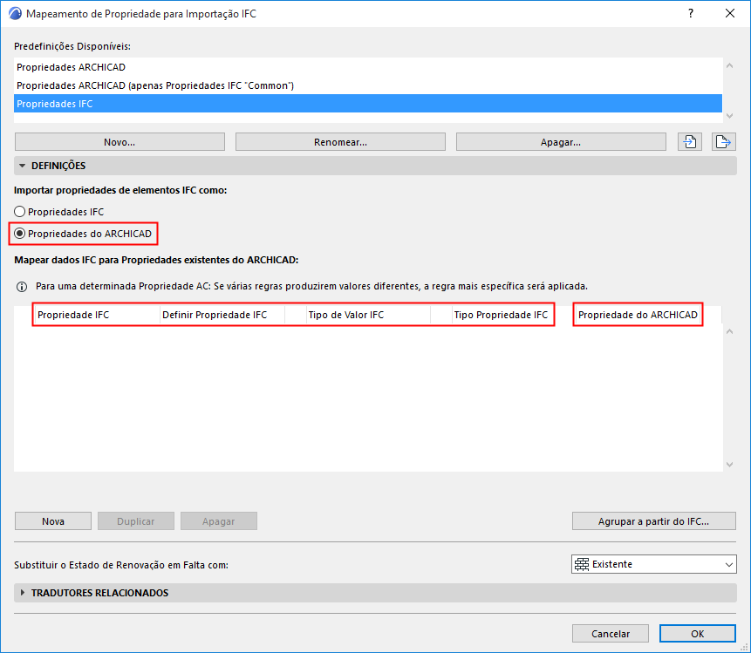The width and height of the screenshot is (751, 653).
Task: Click the Definir Propriedade IFC column header
Action: tap(222, 315)
